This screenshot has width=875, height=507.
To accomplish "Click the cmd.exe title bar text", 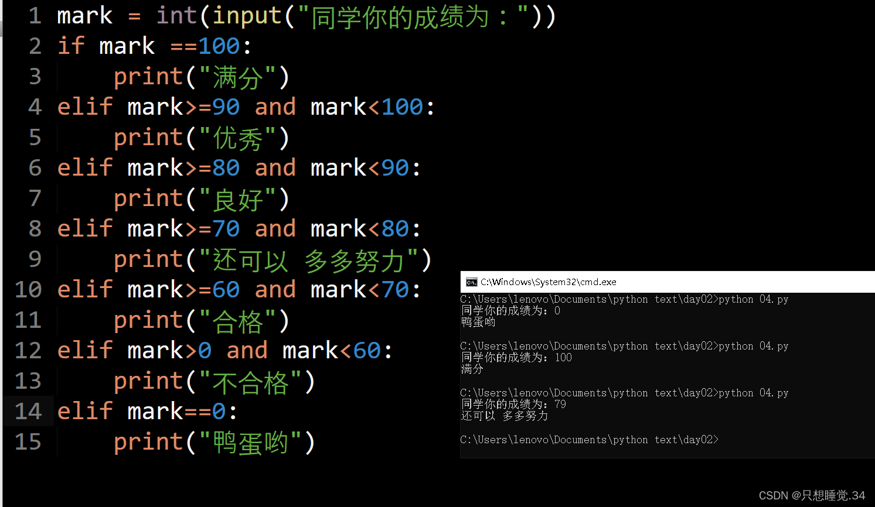I will [x=549, y=282].
